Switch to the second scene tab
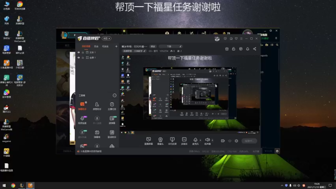336x189 pixels. [x=96, y=46]
